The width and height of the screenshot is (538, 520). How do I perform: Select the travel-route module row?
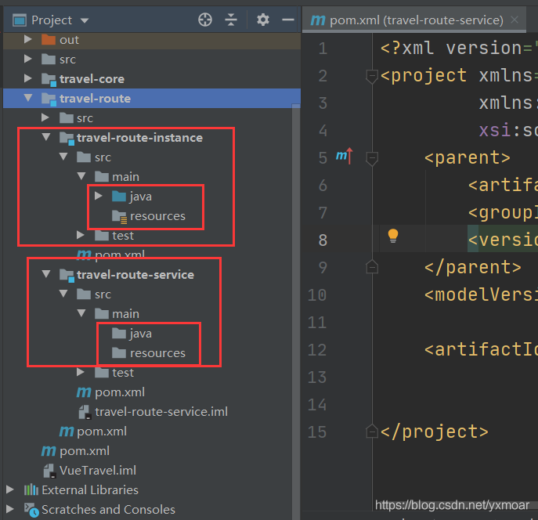[152, 99]
